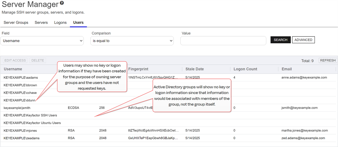This screenshot has width=338, height=147.
Task: Click the 5/14/2025 stale date for zeadams
Action: coord(193,138)
